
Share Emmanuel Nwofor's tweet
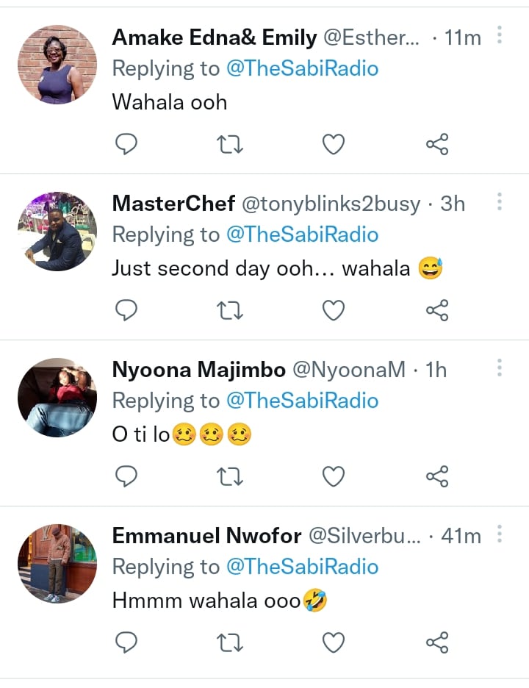(437, 643)
